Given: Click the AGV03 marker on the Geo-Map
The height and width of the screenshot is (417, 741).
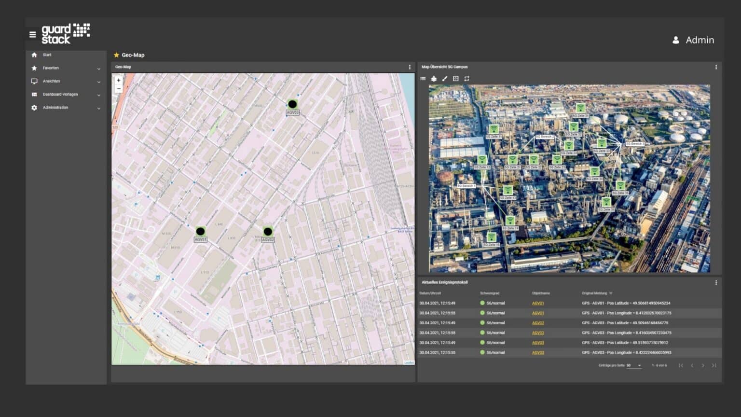Looking at the screenshot, I should click(x=292, y=104).
